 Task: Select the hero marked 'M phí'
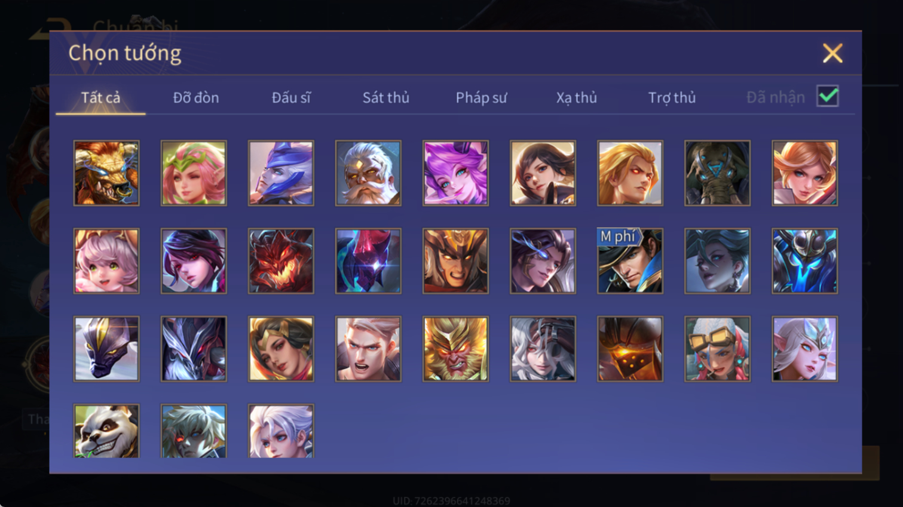pyautogui.click(x=630, y=261)
